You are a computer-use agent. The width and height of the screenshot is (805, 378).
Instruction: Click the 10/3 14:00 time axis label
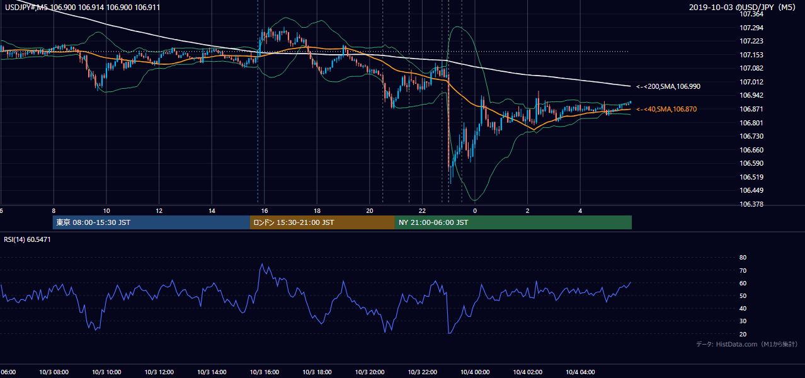212,372
